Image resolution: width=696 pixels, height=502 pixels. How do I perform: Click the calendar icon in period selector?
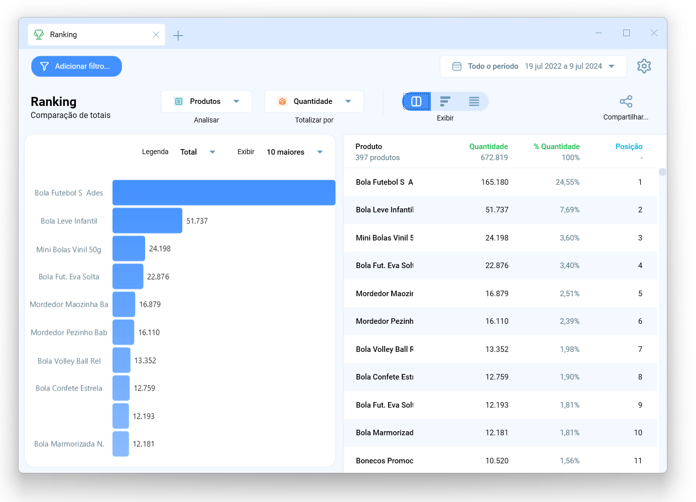click(x=457, y=66)
